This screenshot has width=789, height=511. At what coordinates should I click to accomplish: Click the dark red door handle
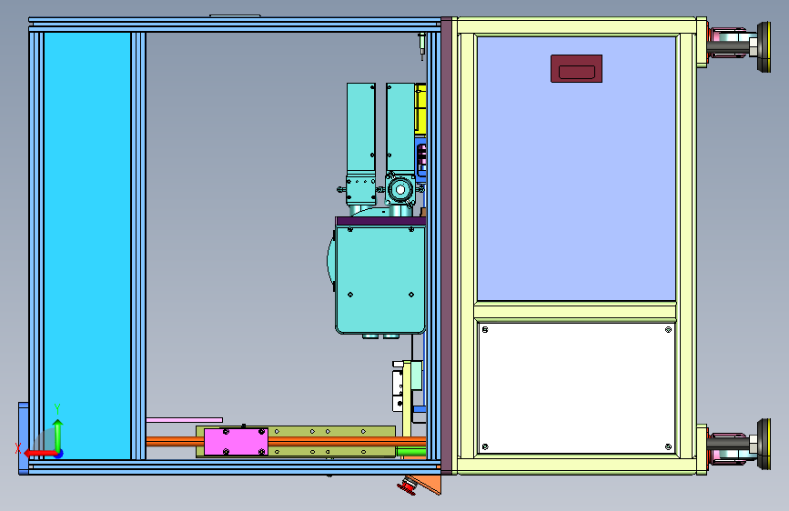click(576, 69)
